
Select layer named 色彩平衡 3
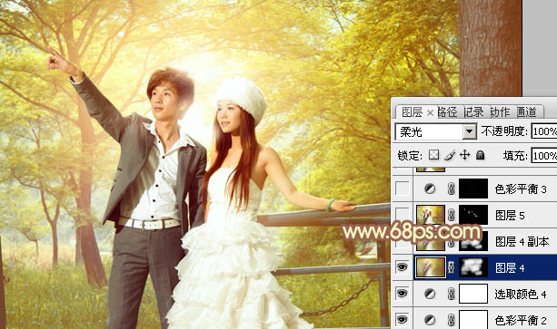pyautogui.click(x=521, y=189)
